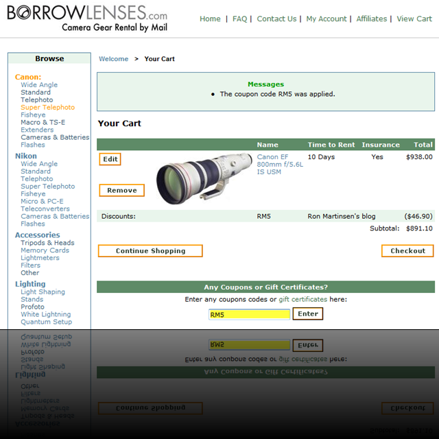Click the ($46.90) discount amount
This screenshot has width=439, height=439.
[x=418, y=217]
